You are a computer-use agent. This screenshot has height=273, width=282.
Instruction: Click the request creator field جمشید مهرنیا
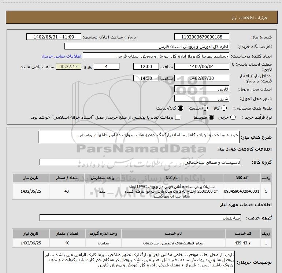[x=156, y=56]
